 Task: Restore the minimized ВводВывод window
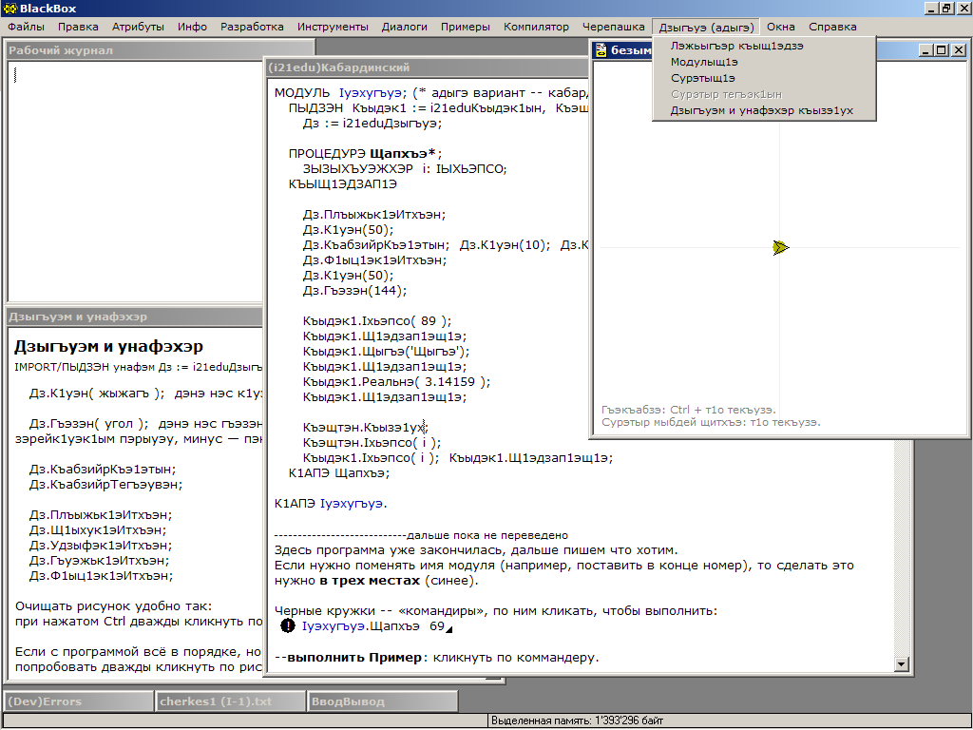point(380,701)
